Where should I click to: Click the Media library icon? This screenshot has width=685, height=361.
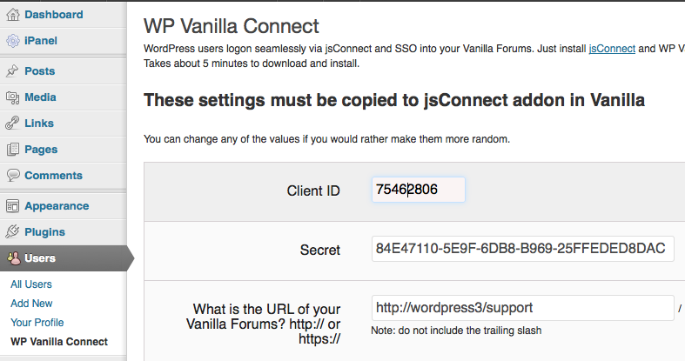tap(12, 97)
